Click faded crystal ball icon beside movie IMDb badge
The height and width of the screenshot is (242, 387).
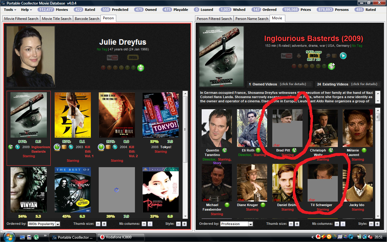coord(328,56)
